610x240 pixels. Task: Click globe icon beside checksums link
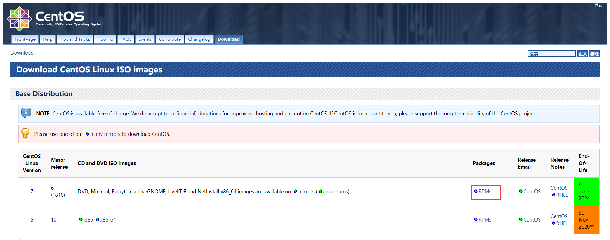[x=321, y=191]
